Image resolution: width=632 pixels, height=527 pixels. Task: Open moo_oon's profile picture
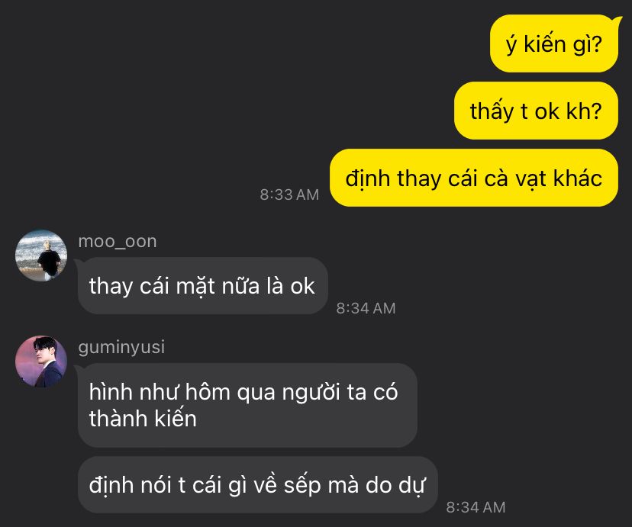point(41,255)
